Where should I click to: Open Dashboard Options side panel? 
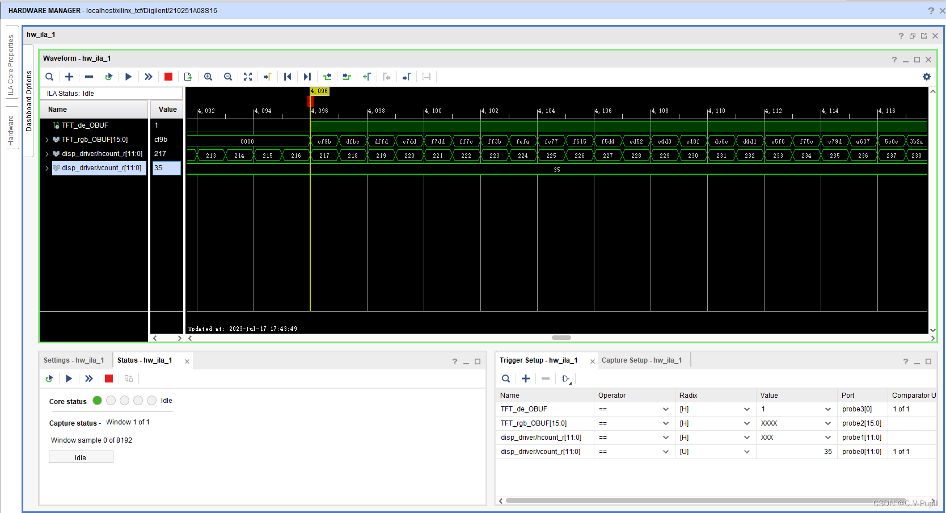(29, 101)
